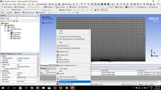Click the Update mesh button
This screenshot has height=90, width=161.
click(9, 13)
